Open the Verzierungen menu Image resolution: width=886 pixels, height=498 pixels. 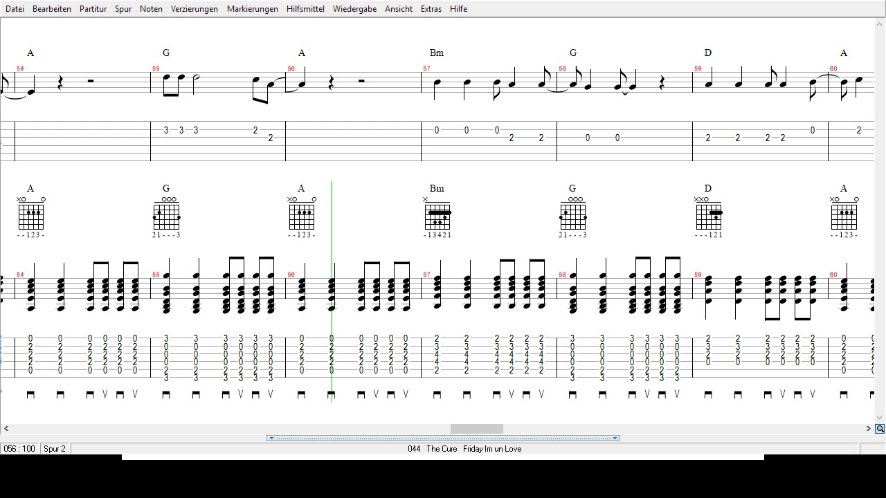195,9
